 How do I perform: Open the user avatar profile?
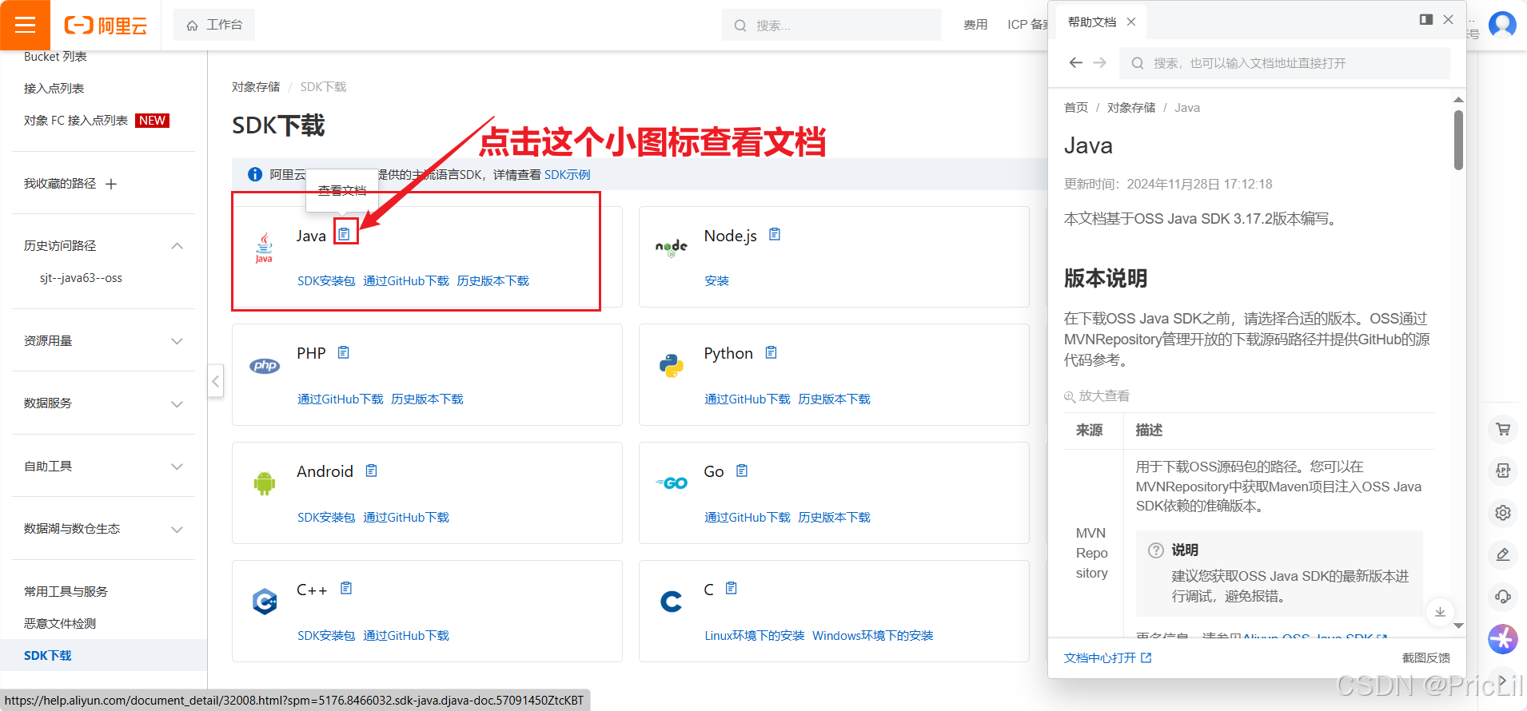(1502, 25)
